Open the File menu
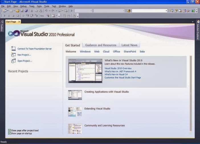 3,6
